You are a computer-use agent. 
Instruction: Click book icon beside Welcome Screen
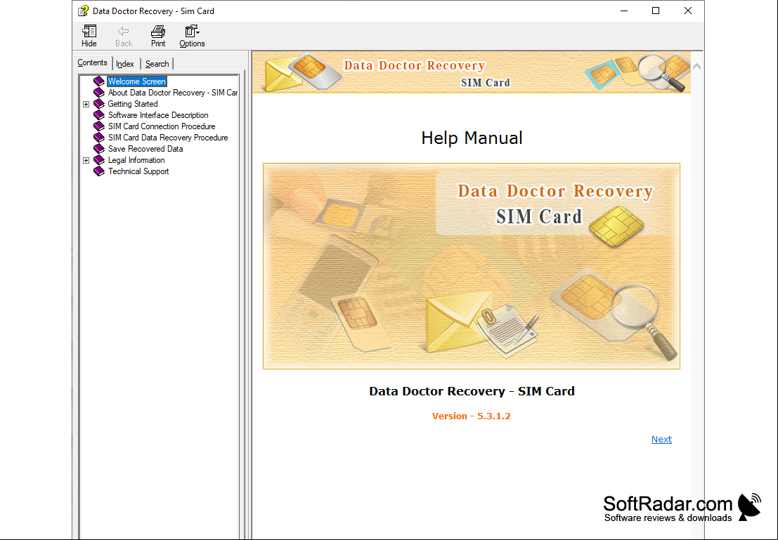click(x=99, y=81)
